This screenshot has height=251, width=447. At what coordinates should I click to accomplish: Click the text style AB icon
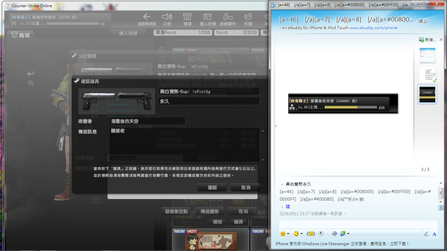coord(334,234)
